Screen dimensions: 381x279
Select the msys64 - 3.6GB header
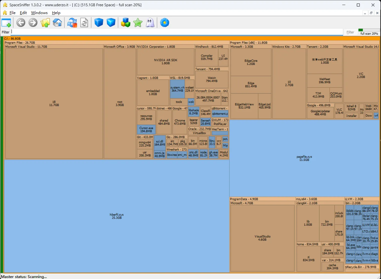point(320,199)
